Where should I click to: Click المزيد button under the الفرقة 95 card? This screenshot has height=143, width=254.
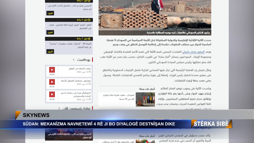coord(50,51)
